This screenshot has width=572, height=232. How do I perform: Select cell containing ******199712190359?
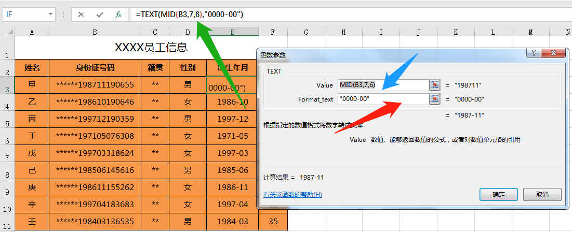(x=95, y=119)
